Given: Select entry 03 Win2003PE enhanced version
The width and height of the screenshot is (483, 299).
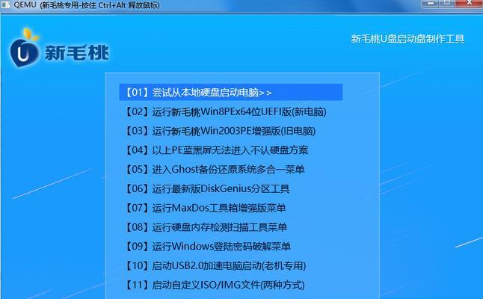Looking at the screenshot, I should tap(220, 131).
